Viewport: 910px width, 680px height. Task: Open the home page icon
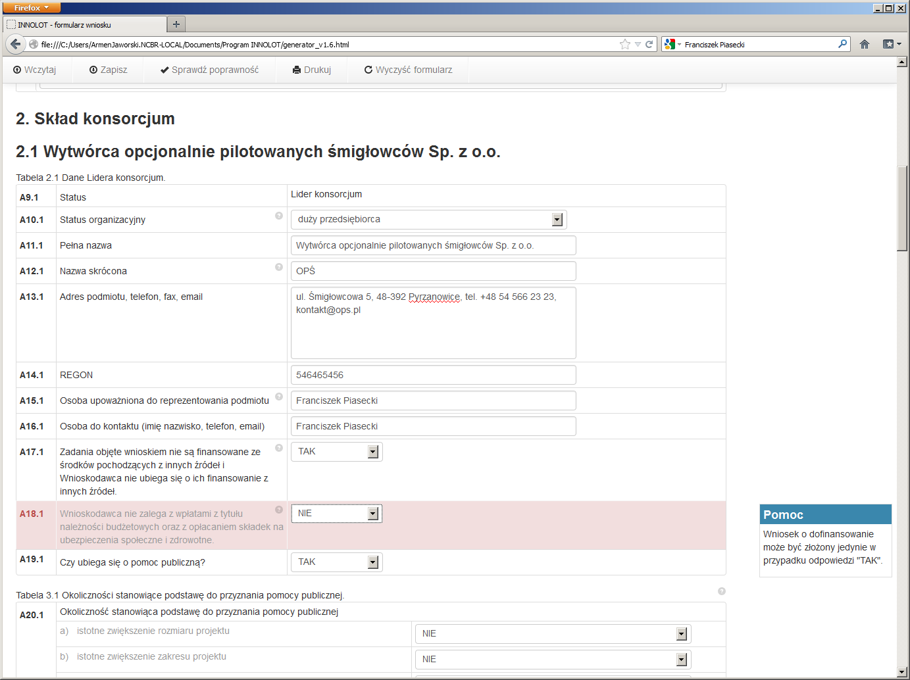coord(865,44)
